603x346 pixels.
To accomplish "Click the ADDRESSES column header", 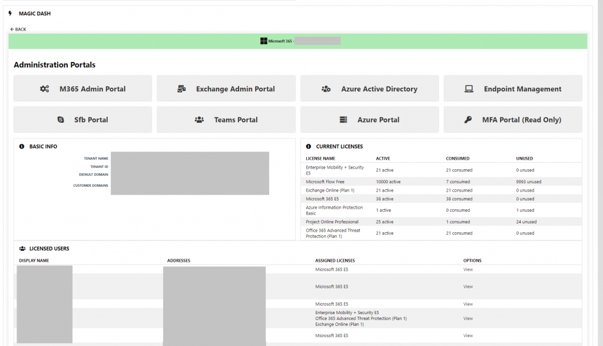I will (178, 261).
